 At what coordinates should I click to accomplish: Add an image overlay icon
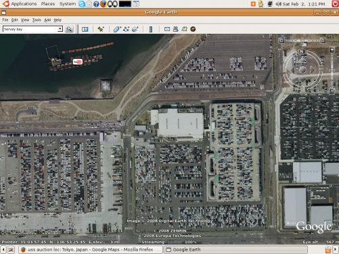click(x=135, y=29)
